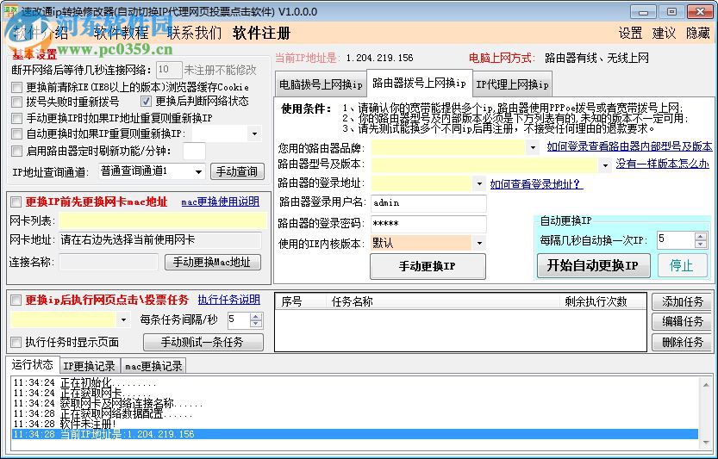Click the log scrollbar down arrow

pos(706,442)
